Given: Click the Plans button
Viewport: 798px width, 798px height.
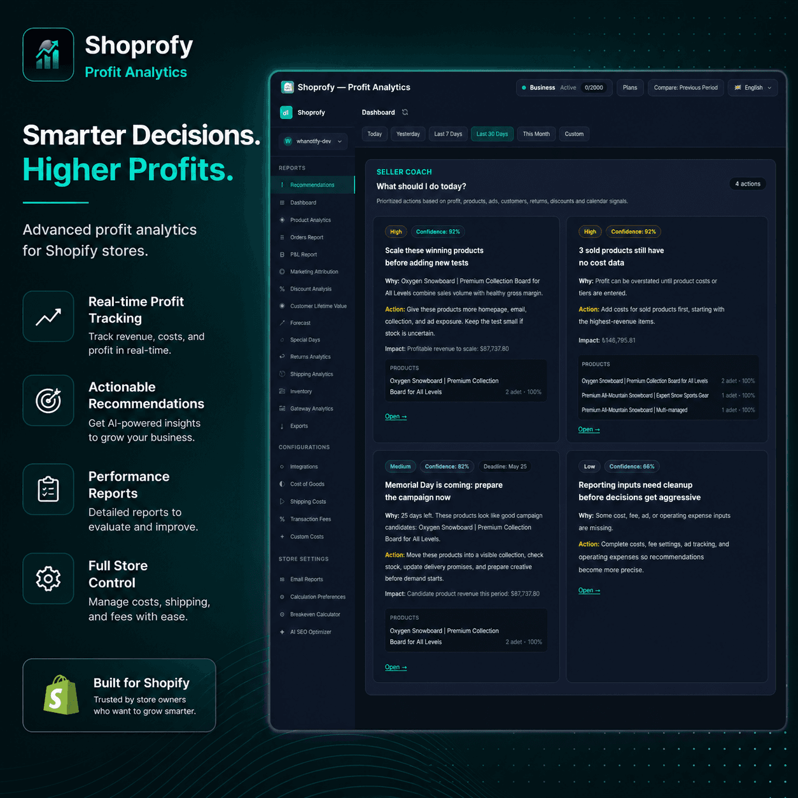Looking at the screenshot, I should tap(630, 88).
